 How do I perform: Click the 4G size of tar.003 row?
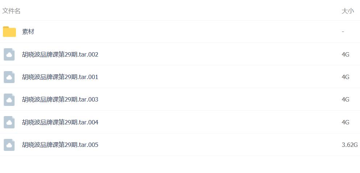345,99
